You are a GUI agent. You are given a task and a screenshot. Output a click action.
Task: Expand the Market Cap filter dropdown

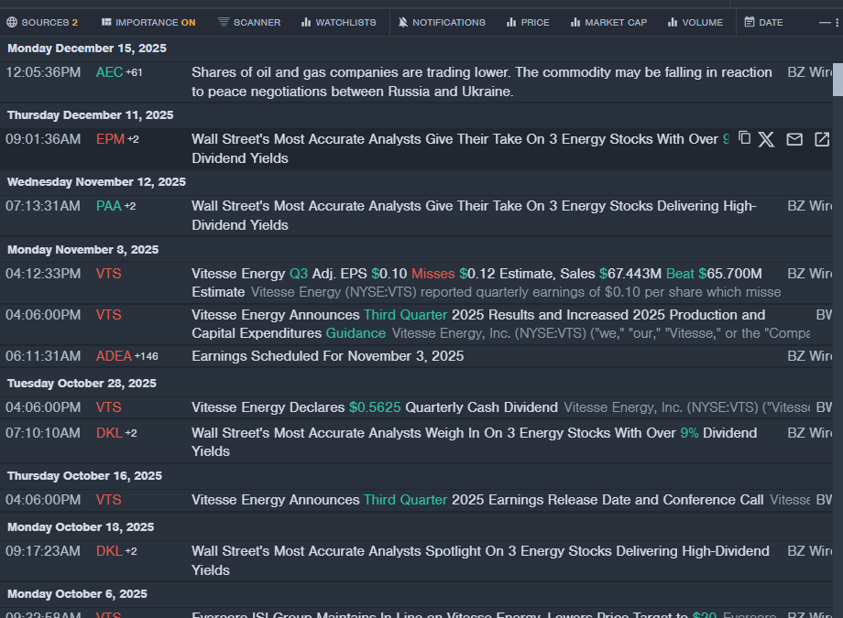click(608, 22)
